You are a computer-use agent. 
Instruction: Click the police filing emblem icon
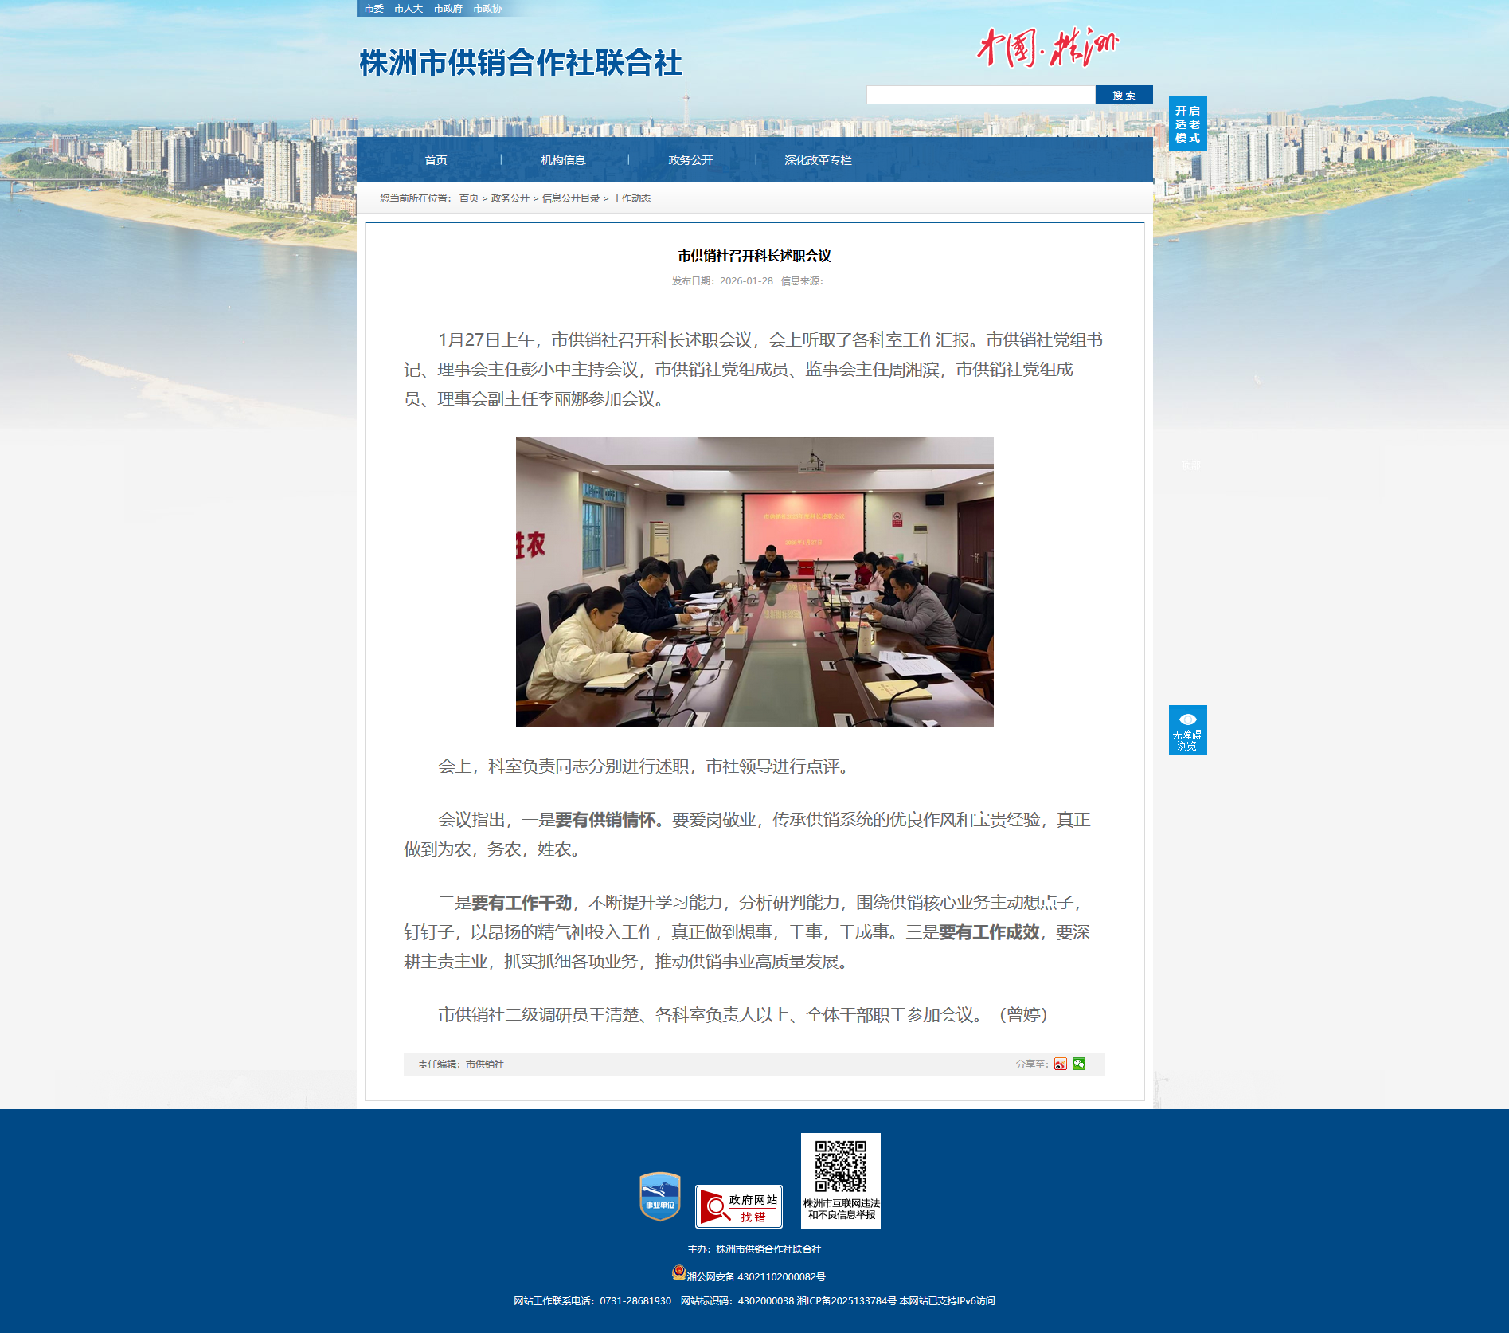pyautogui.click(x=678, y=1273)
